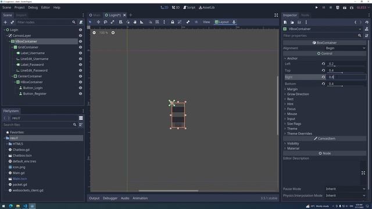Viewport: 372px width, 209px height.
Task: Select the Rotate mode tool
Action: [105, 22]
